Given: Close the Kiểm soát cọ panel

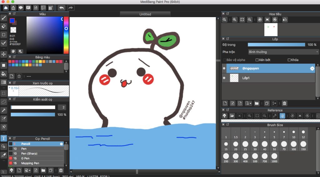Looking at the screenshot, I should tap(10, 99).
